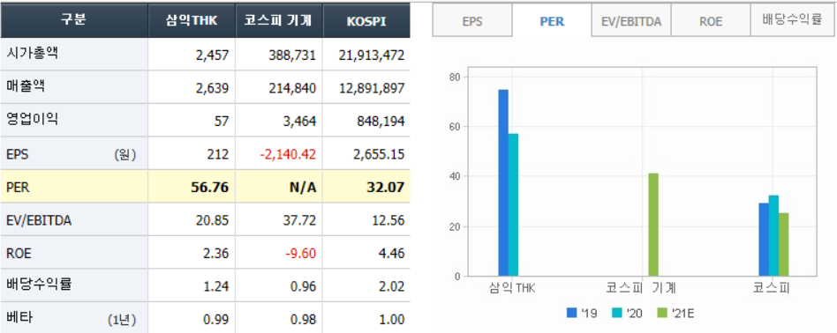Open the 배당수익률 chart tab
This screenshot has height=333, width=837.
792,21
